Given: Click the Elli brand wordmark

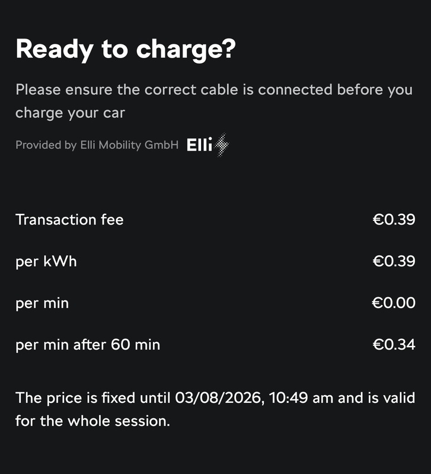Looking at the screenshot, I should tap(200, 145).
